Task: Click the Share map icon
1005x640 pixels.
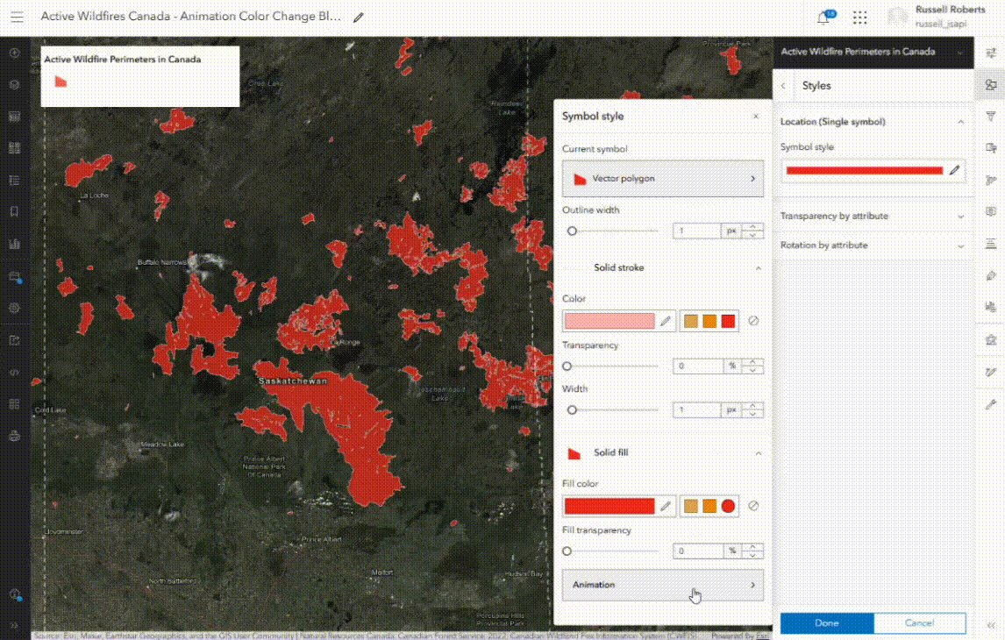Action: click(x=14, y=340)
